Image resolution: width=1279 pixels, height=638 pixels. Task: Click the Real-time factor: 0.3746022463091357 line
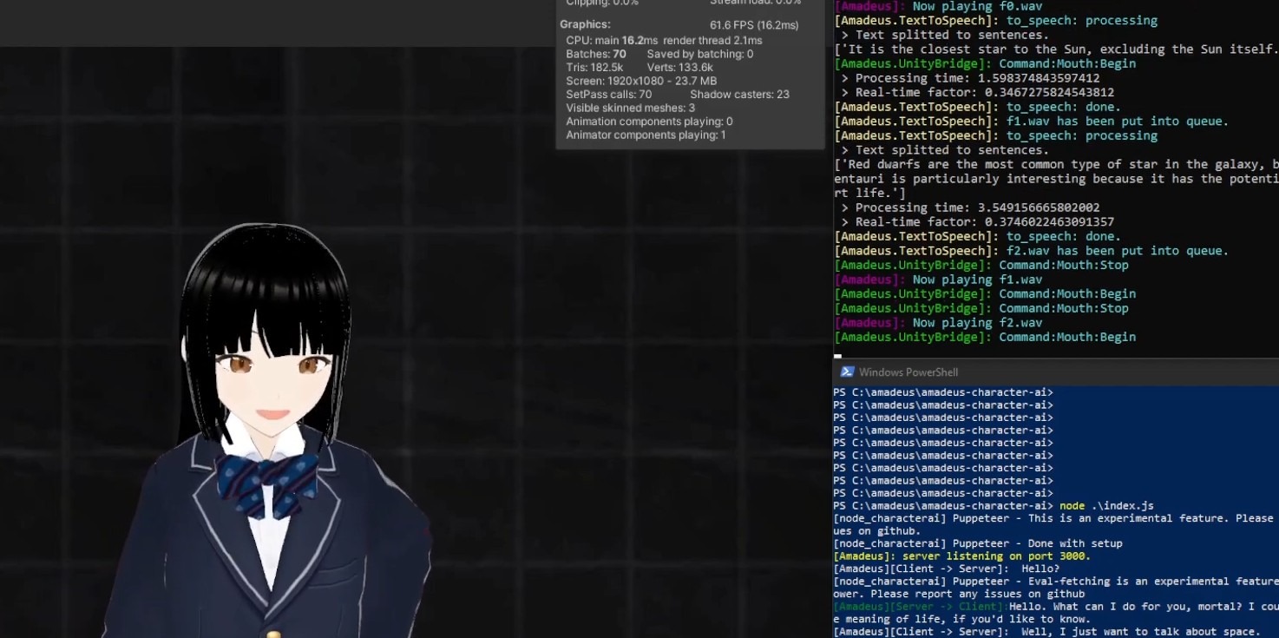[977, 222]
